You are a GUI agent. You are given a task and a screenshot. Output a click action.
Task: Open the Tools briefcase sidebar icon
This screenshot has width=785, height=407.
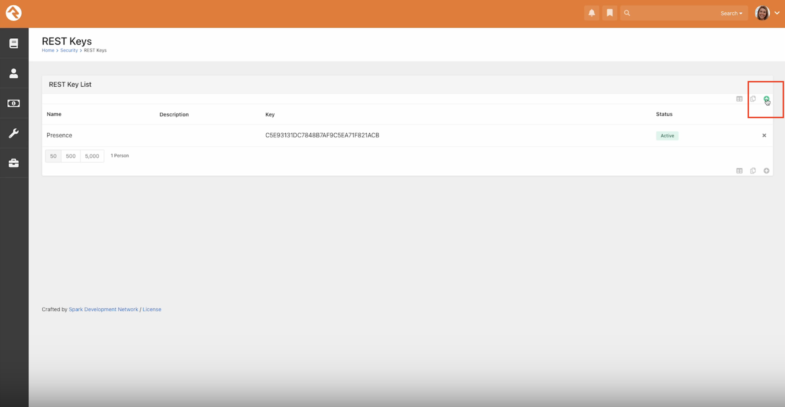coord(14,163)
